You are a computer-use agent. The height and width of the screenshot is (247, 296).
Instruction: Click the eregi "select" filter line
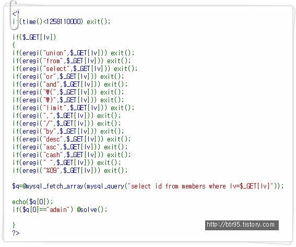(75, 69)
